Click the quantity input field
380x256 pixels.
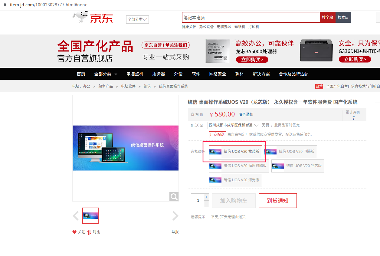tap(198, 200)
